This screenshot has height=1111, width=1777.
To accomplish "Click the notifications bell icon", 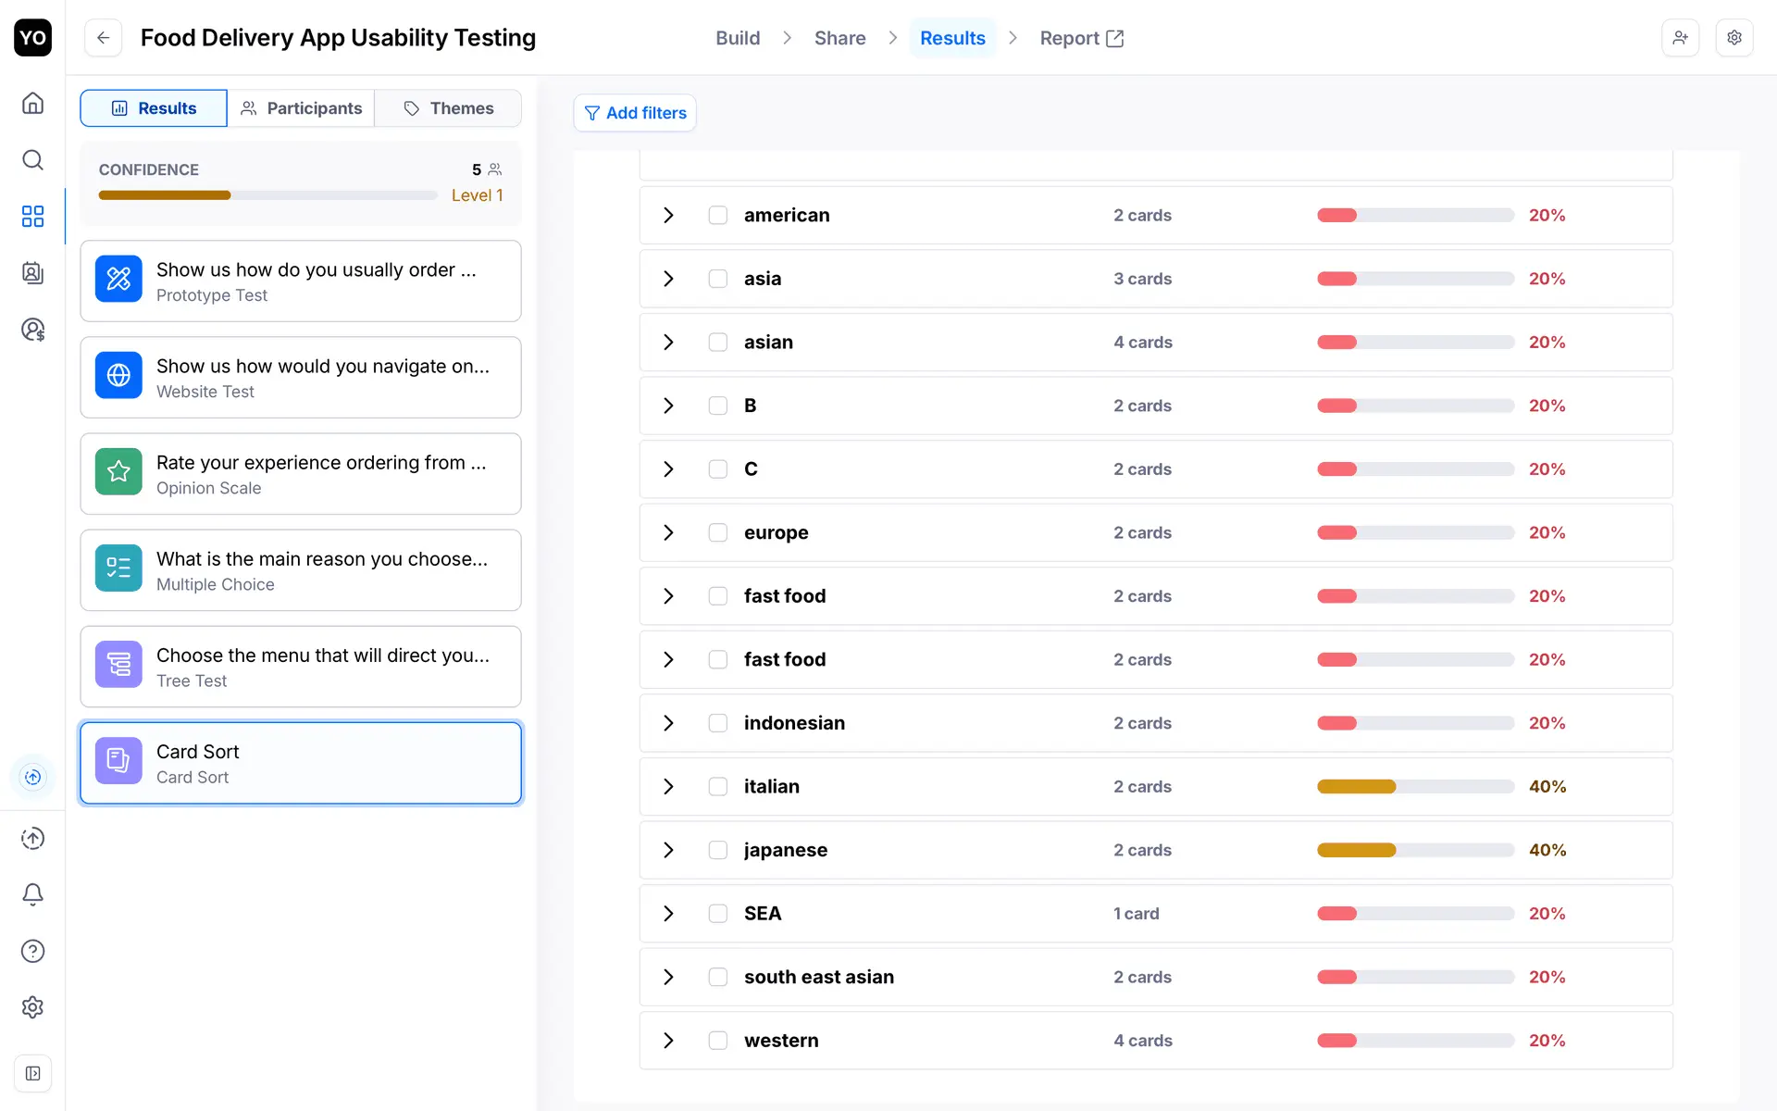I will [x=32, y=894].
